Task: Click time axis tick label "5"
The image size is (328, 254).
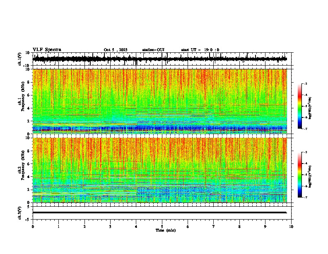Action: coord(162,227)
